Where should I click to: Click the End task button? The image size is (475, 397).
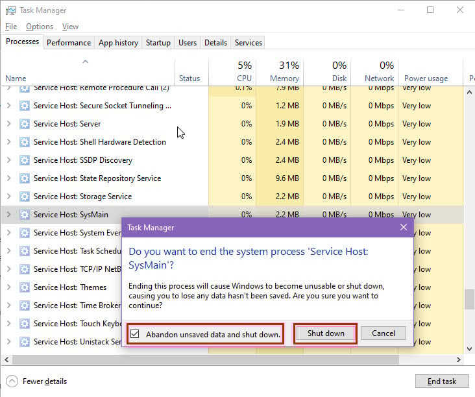pyautogui.click(x=441, y=381)
